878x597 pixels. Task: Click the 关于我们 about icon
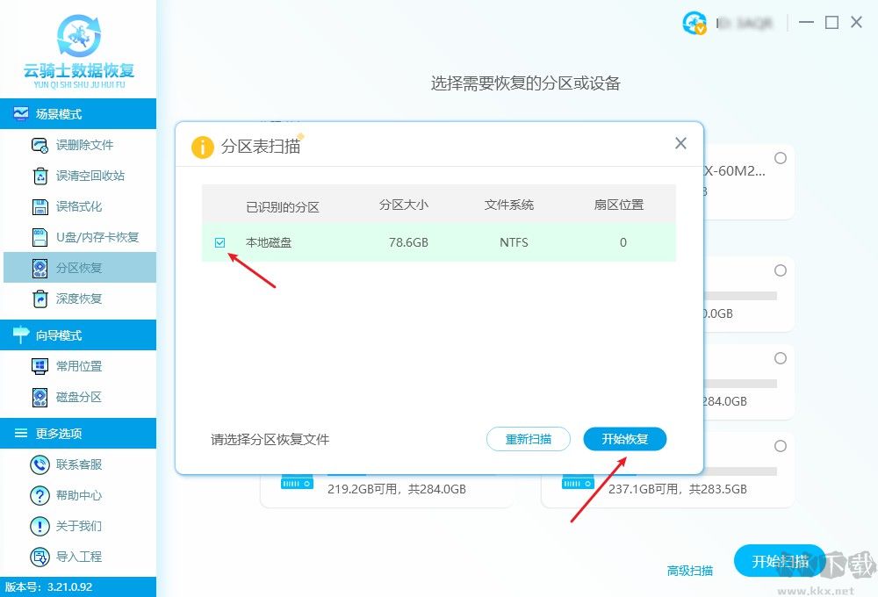40,526
